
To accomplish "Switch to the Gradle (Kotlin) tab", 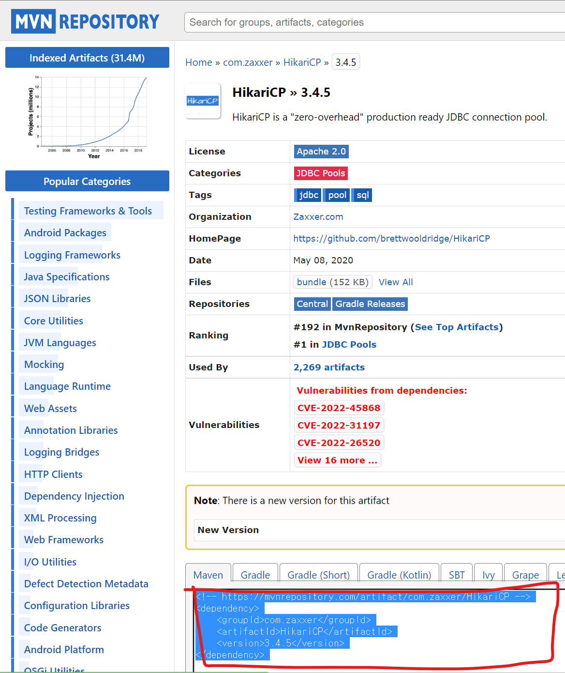I will pyautogui.click(x=399, y=575).
